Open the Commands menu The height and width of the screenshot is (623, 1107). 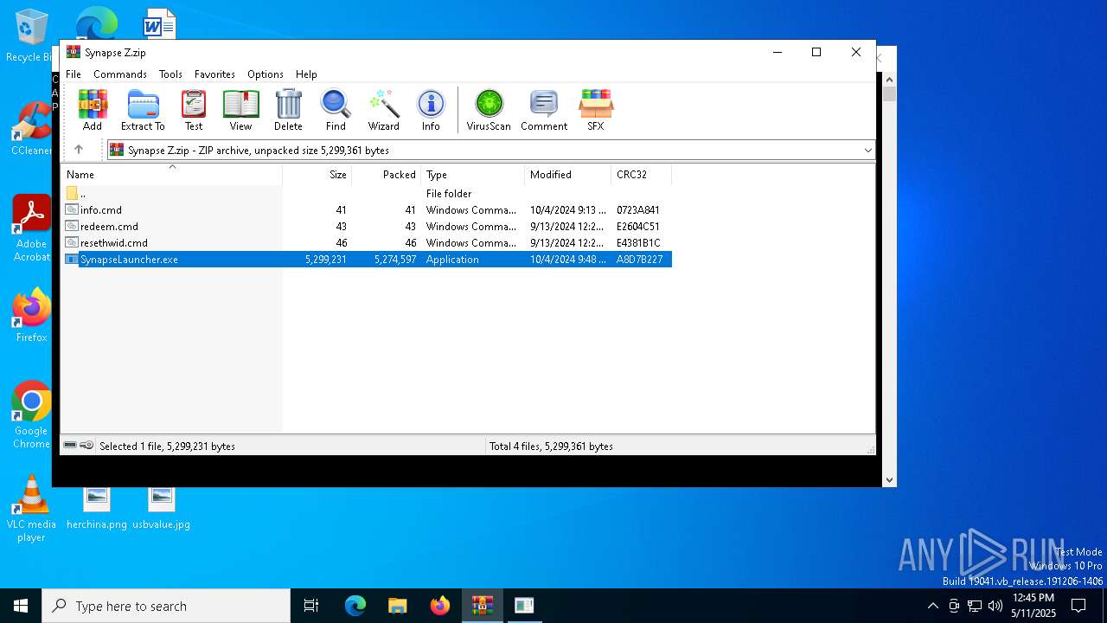(x=120, y=74)
